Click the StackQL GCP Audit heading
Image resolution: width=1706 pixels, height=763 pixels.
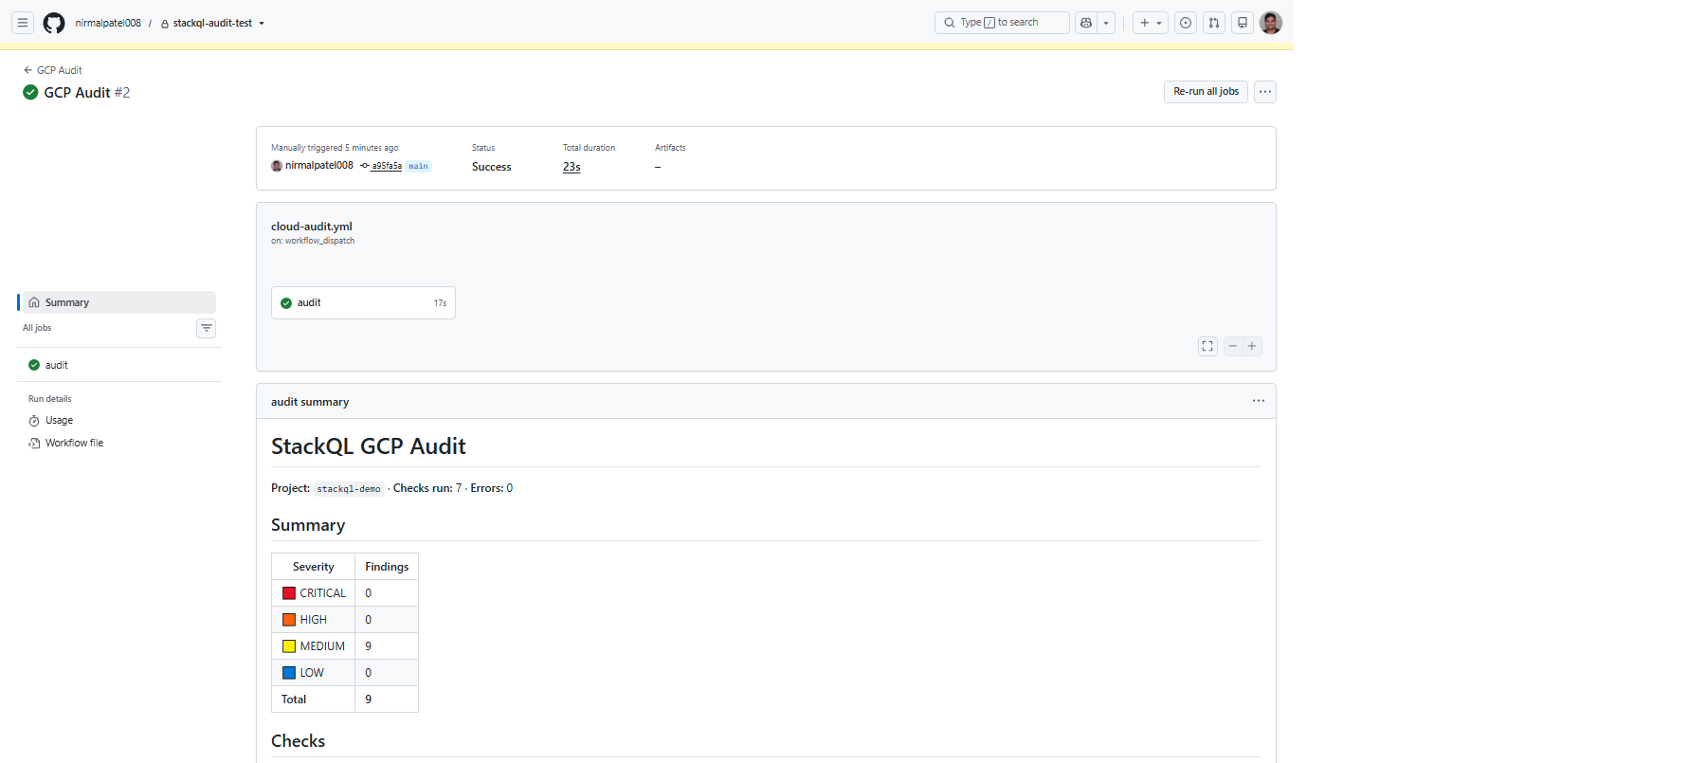[x=369, y=446]
